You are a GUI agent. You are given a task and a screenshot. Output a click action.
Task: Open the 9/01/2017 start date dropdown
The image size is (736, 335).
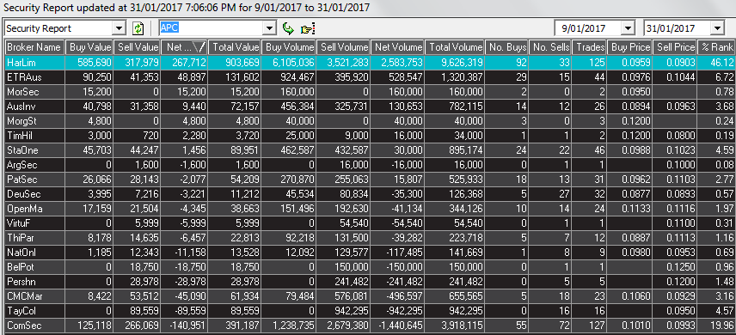(x=628, y=28)
